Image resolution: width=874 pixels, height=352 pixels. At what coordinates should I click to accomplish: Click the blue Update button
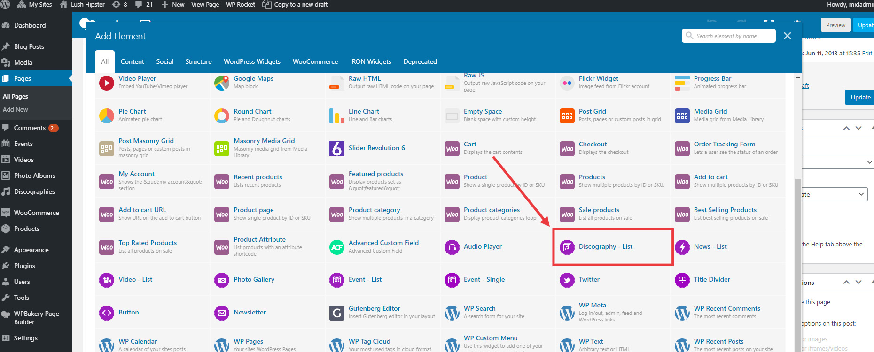coord(860,97)
